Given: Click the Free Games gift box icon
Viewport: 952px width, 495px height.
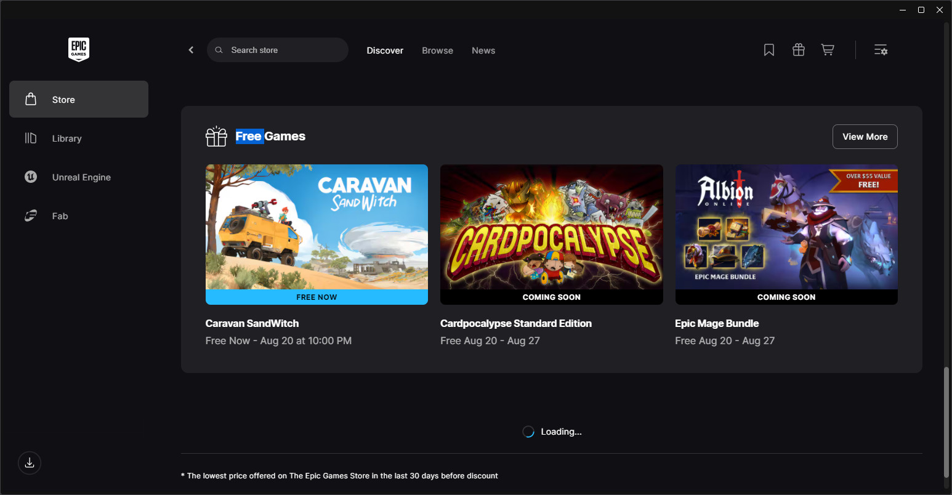Looking at the screenshot, I should (x=216, y=136).
